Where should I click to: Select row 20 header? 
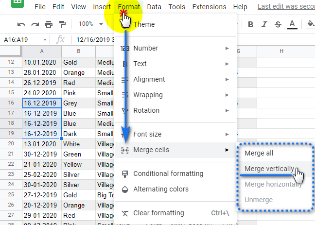click(x=11, y=144)
